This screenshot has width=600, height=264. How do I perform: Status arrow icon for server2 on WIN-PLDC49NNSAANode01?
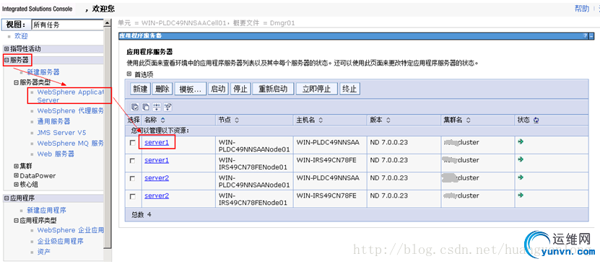pos(521,177)
